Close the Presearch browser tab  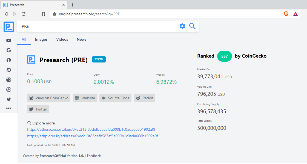[64, 5]
